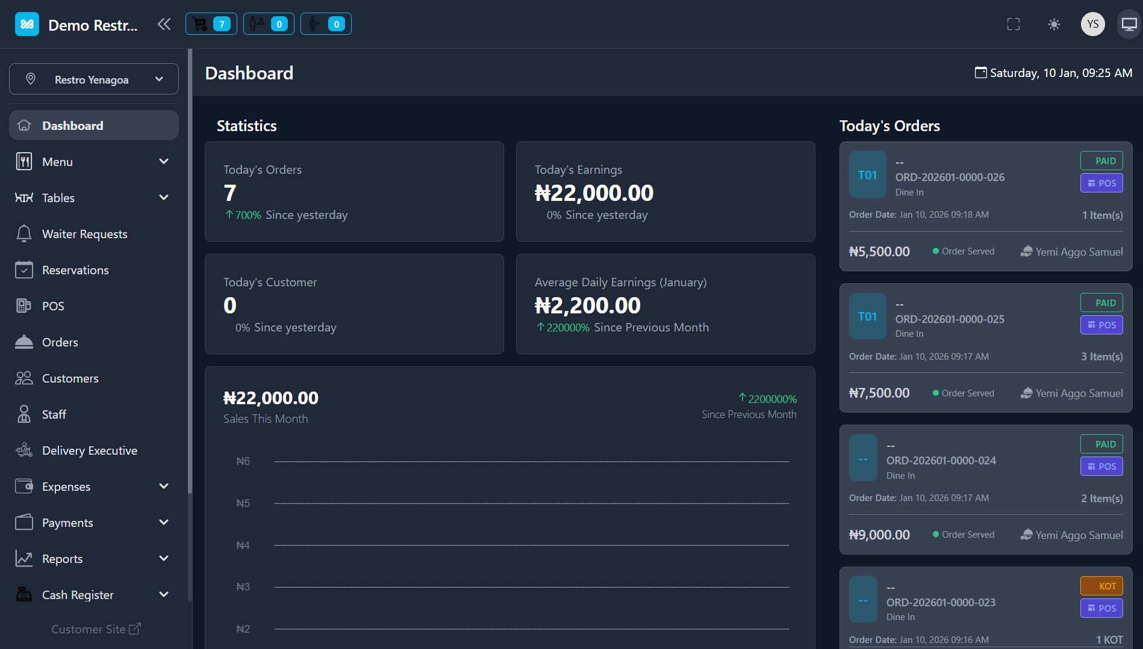Collapse the sidebar with double chevron
The width and height of the screenshot is (1143, 649).
(164, 24)
